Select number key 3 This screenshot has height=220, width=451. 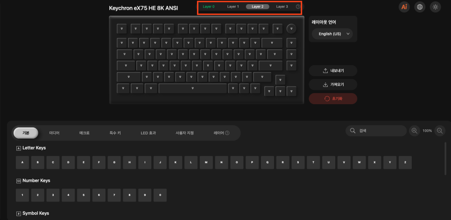53,195
